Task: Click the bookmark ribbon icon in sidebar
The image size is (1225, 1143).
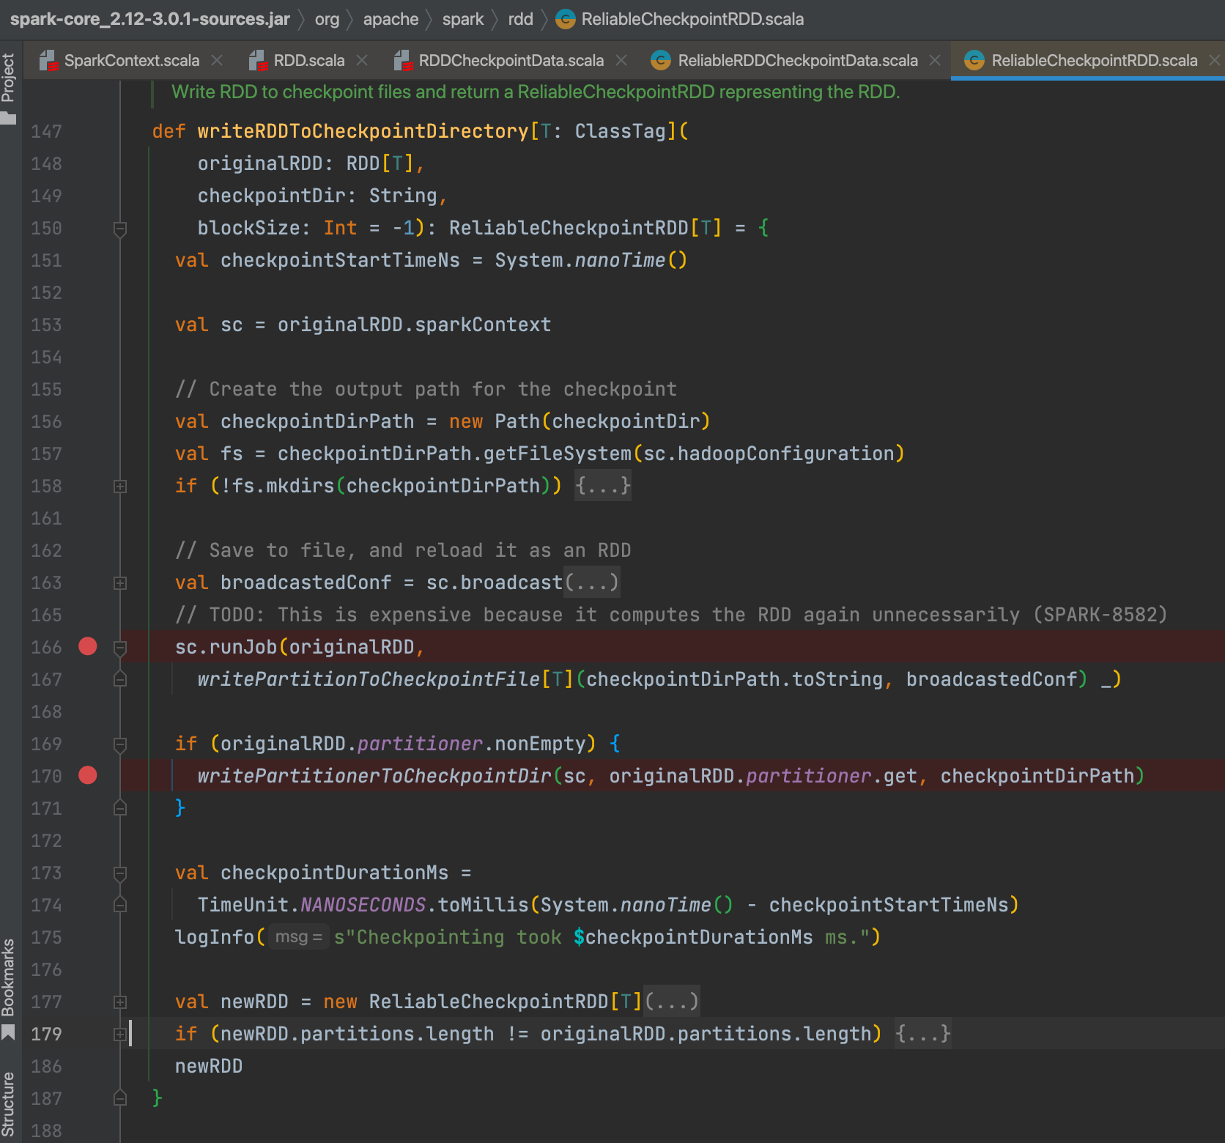Action: pos(8,1032)
